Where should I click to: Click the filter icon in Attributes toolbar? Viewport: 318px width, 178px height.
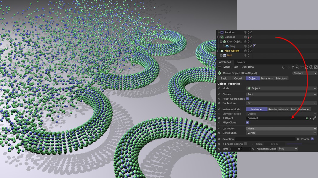tap(302, 67)
